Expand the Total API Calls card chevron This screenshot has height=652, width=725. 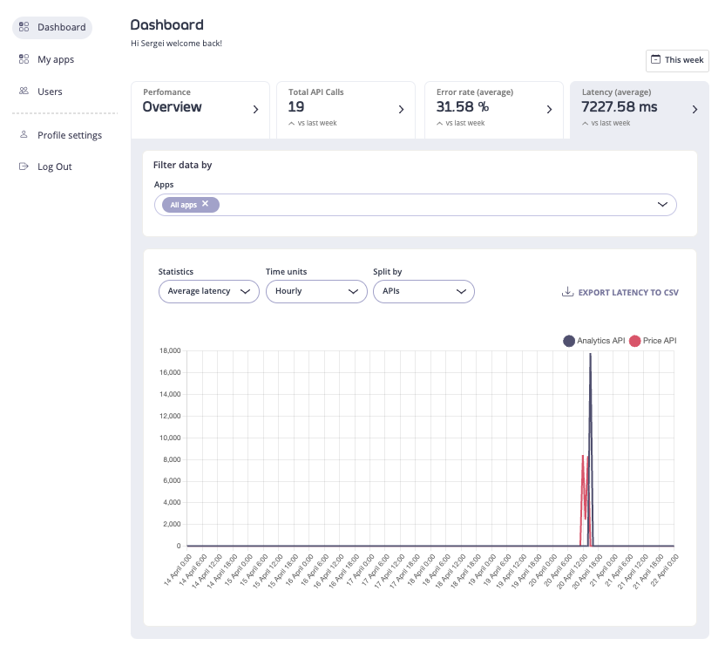pos(403,109)
